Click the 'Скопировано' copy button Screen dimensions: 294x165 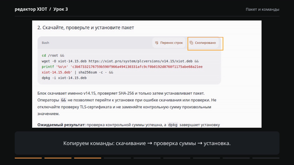[203, 43]
